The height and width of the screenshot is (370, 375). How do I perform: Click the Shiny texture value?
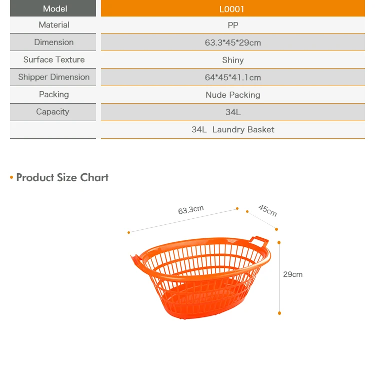[232, 60]
